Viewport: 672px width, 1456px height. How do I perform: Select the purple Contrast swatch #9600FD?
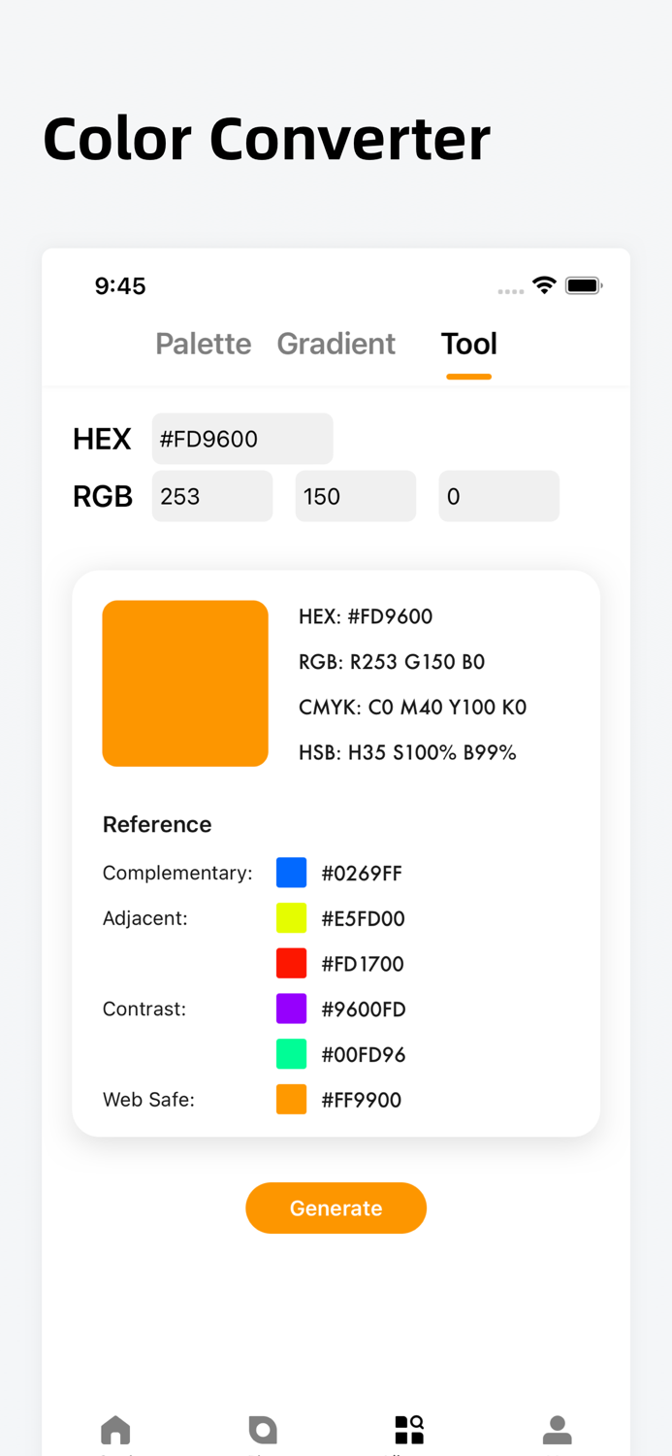tap(291, 1009)
